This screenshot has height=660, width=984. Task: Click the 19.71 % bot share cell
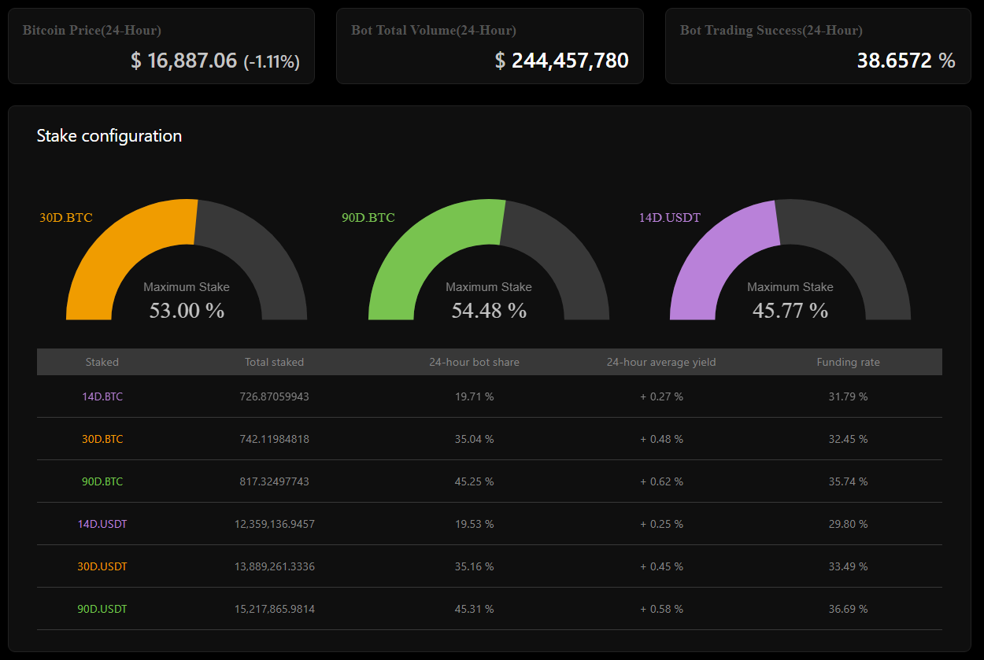click(x=474, y=397)
